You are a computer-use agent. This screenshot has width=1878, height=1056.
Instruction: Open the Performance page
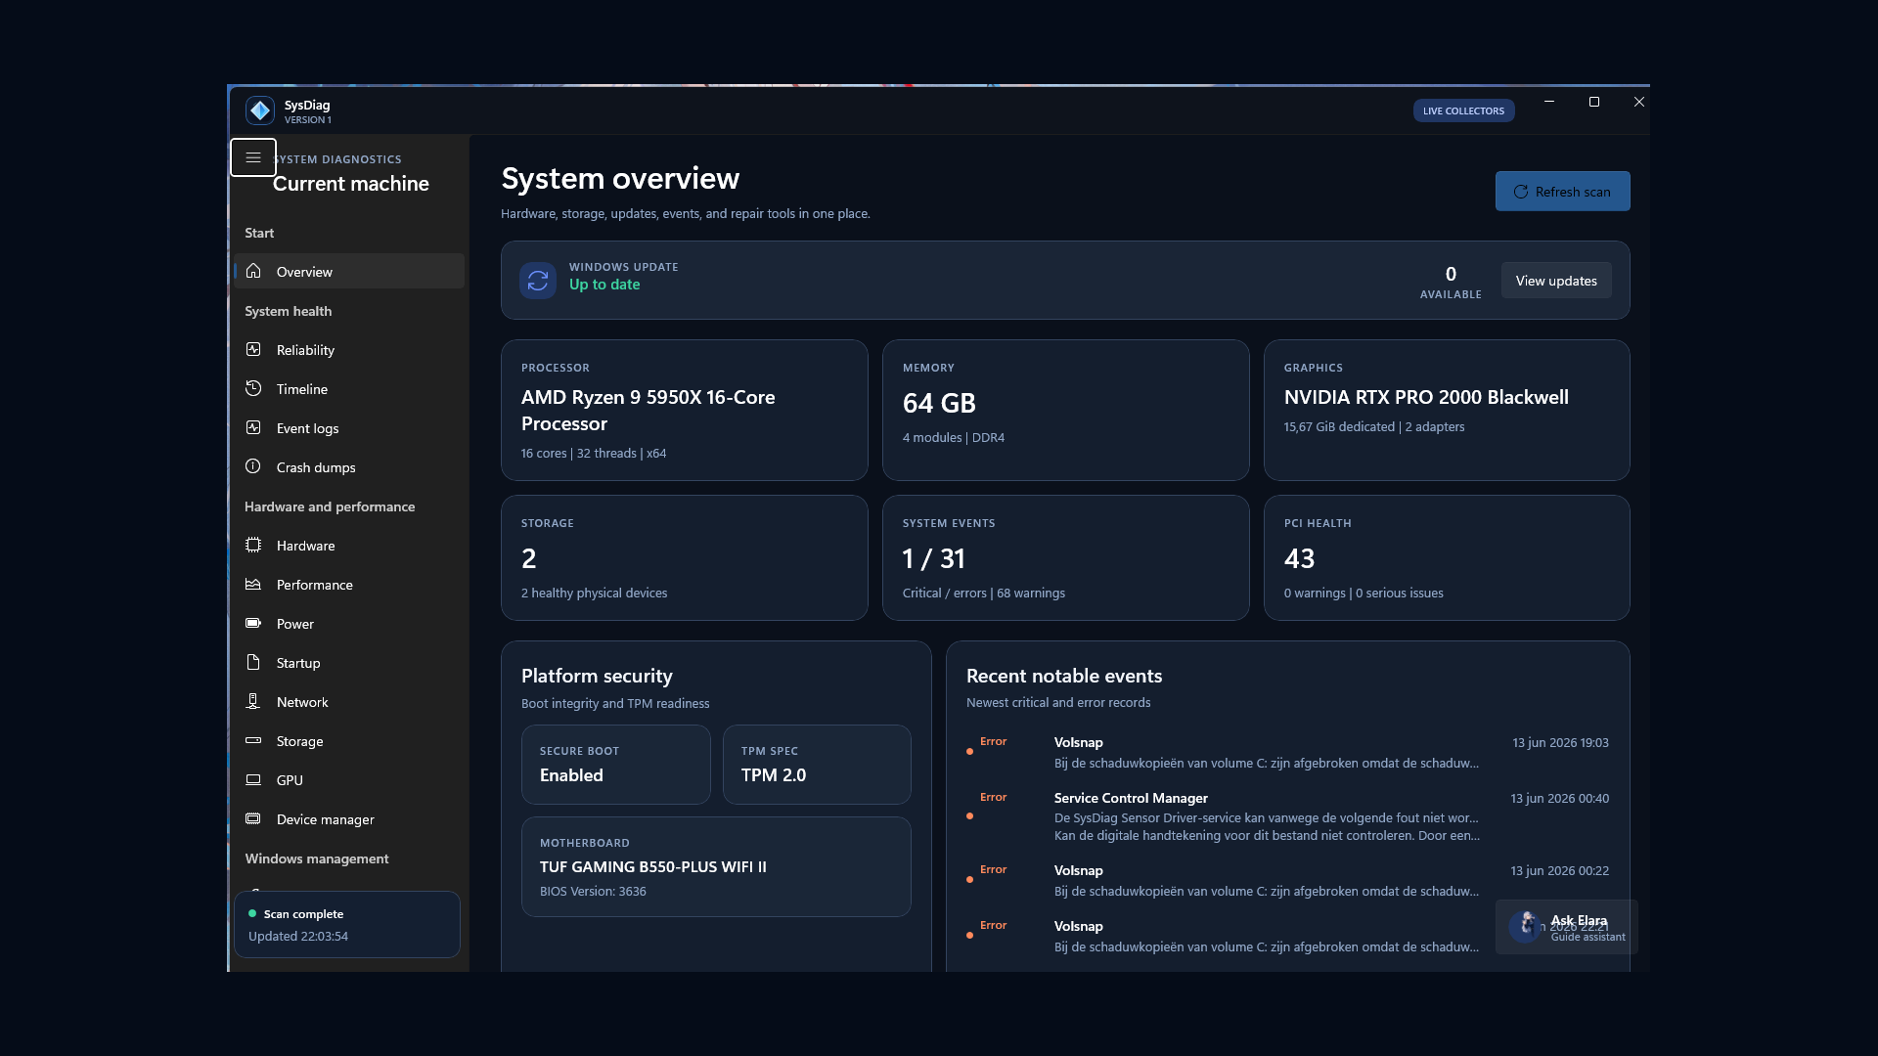pos(349,584)
